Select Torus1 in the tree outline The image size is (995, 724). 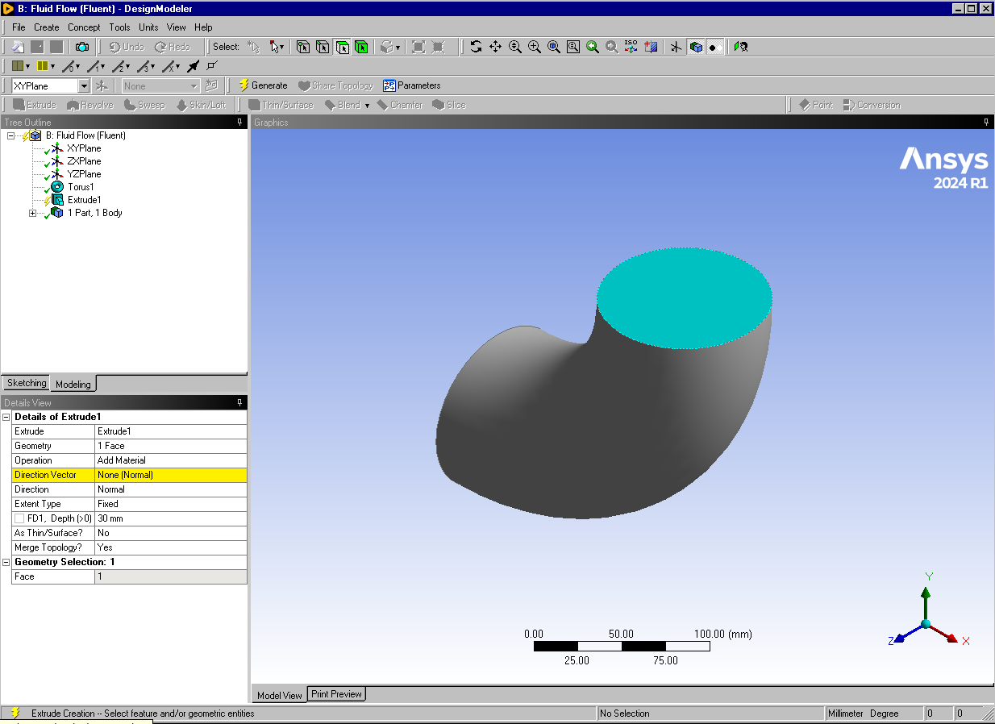click(81, 187)
